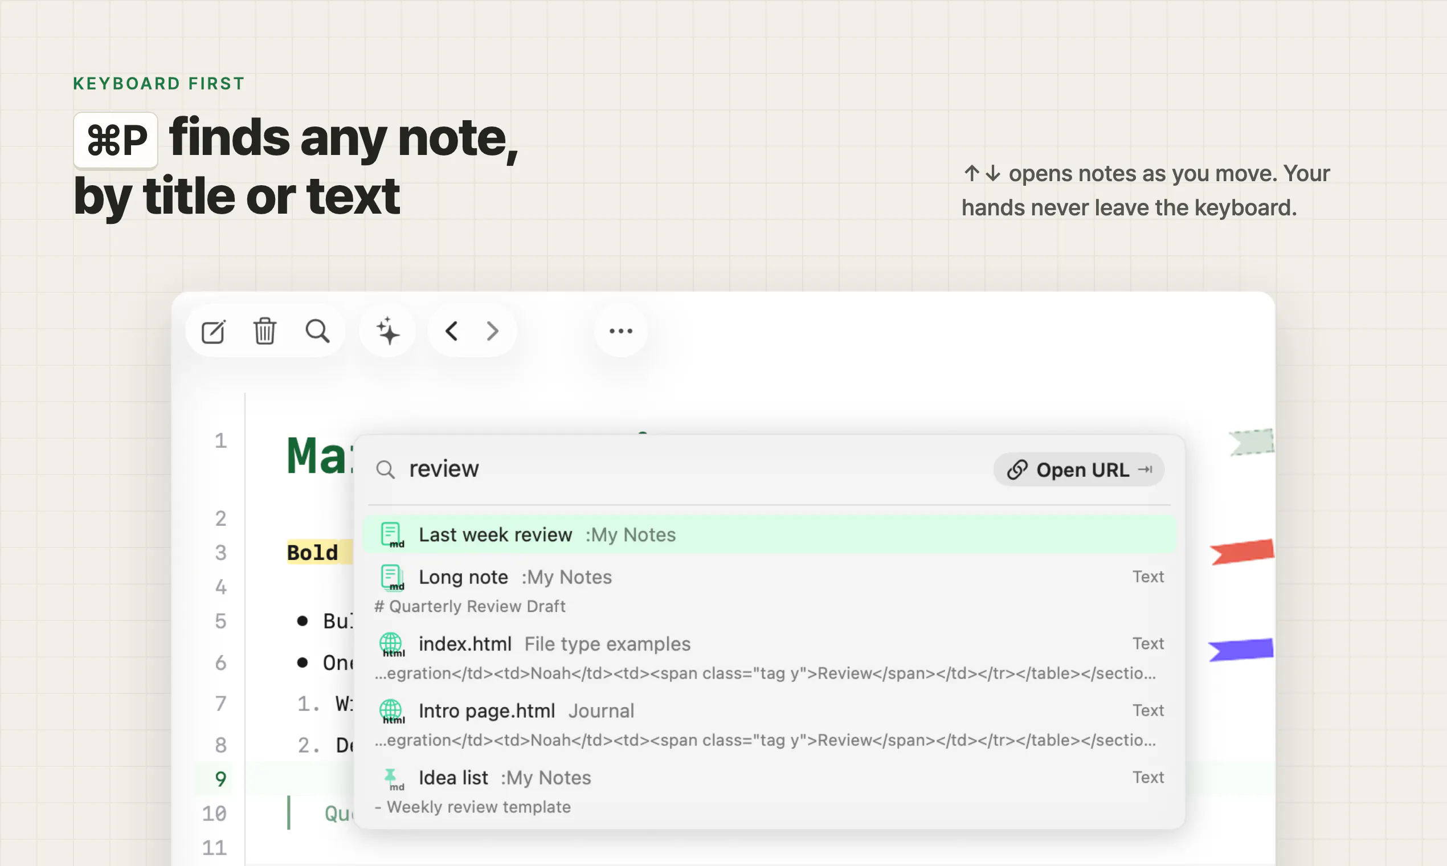
Task: Go forward with the right chevron
Action: pos(492,331)
